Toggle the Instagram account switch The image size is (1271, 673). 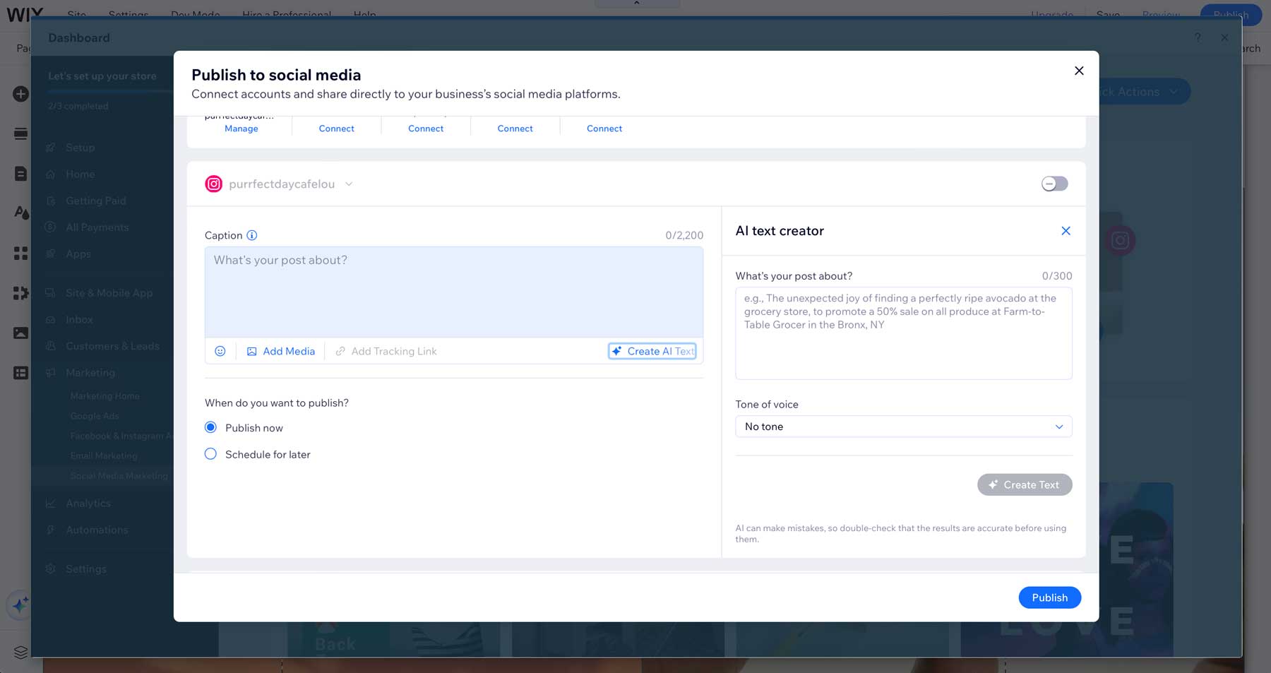point(1054,184)
